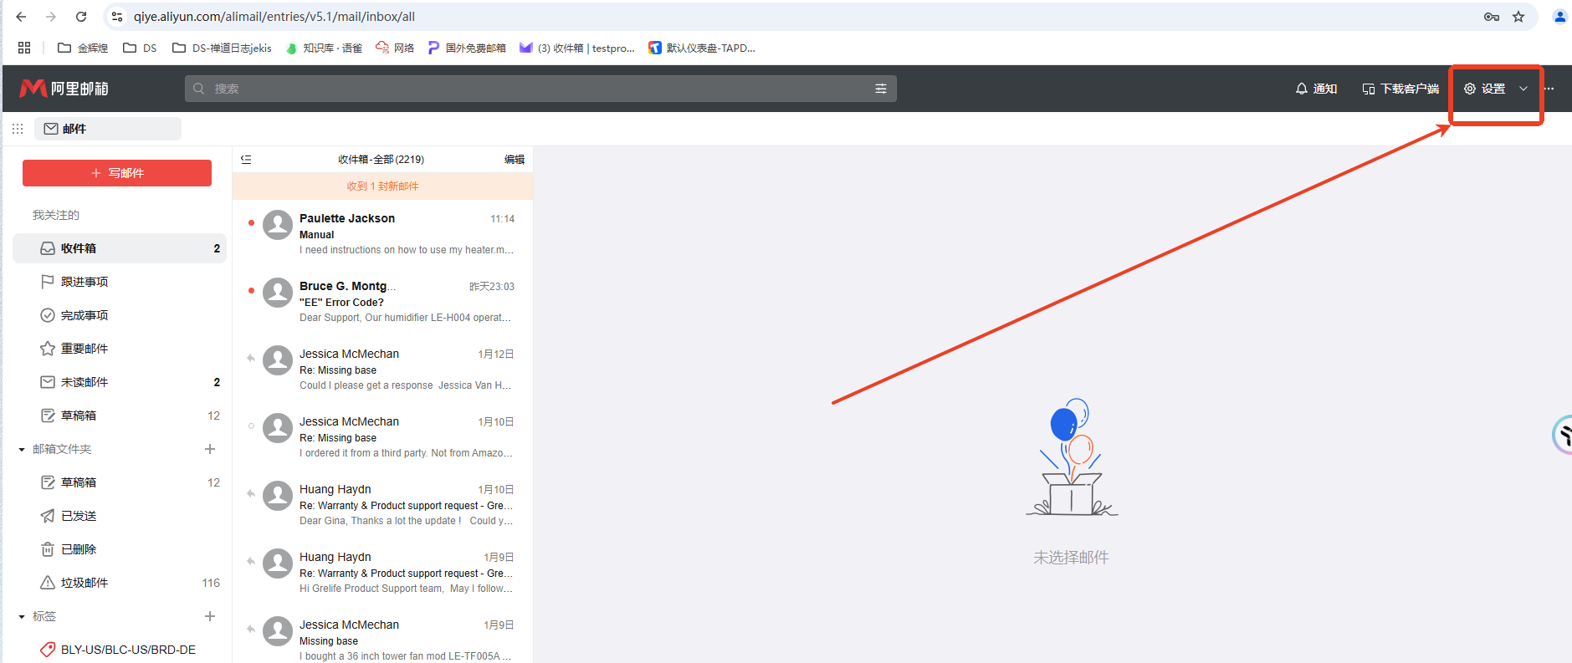The width and height of the screenshot is (1572, 663).
Task: Select the Mail tab
Action: [x=107, y=129]
